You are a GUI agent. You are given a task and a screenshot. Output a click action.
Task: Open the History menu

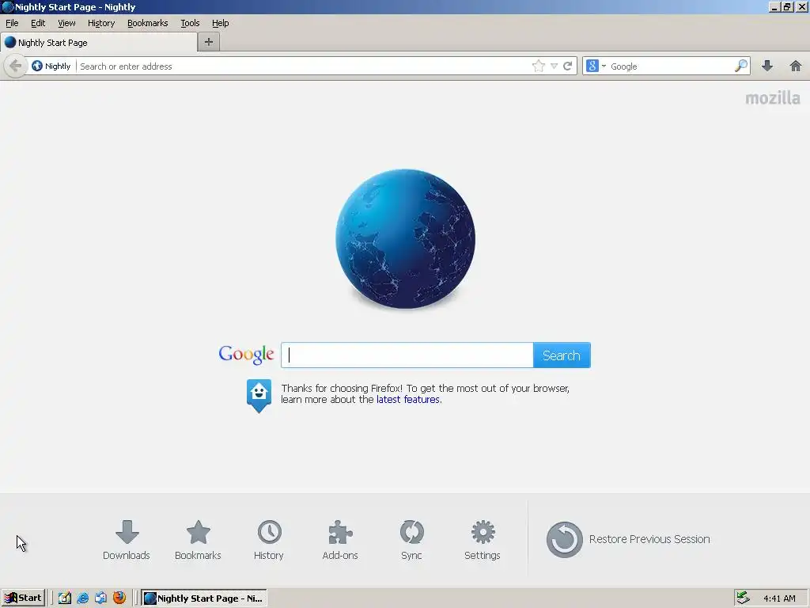101,23
